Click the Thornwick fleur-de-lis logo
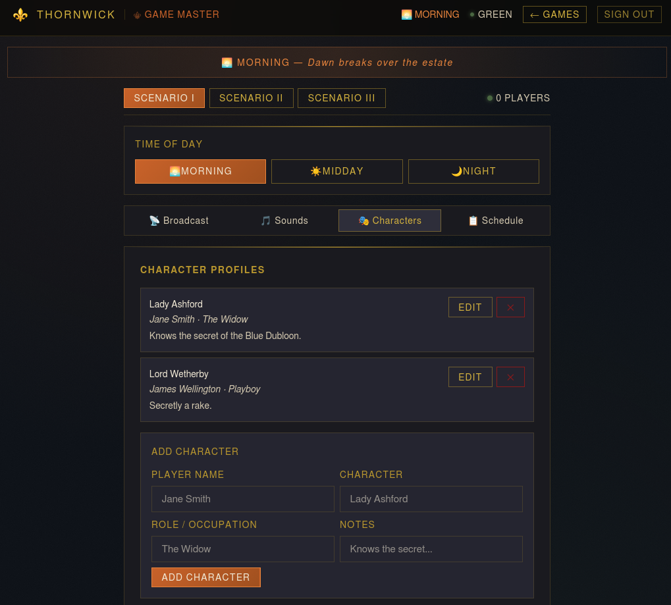The image size is (671, 605). point(20,14)
